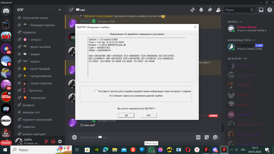274x154 pixels.
Task: Open the sticker picker
Action: point(207,137)
